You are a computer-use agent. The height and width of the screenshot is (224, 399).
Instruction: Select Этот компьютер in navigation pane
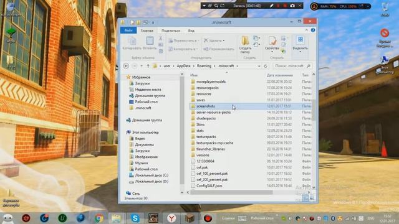pyautogui.click(x=145, y=133)
